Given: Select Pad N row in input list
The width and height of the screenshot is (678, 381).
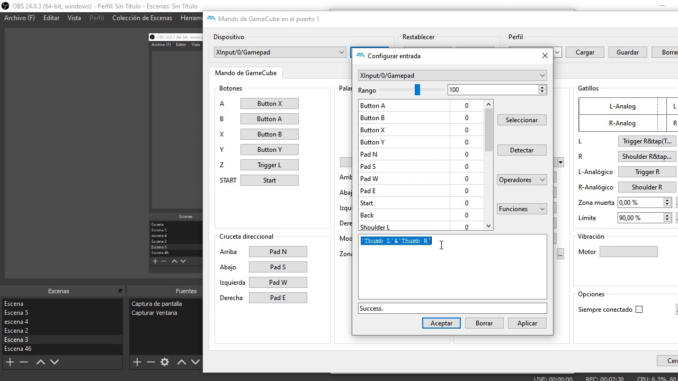Looking at the screenshot, I should pyautogui.click(x=421, y=155).
